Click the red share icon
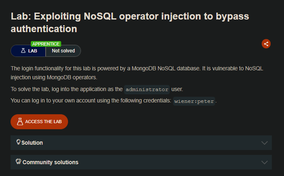Image resolution: width=284 pixels, height=176 pixels. tap(266, 44)
